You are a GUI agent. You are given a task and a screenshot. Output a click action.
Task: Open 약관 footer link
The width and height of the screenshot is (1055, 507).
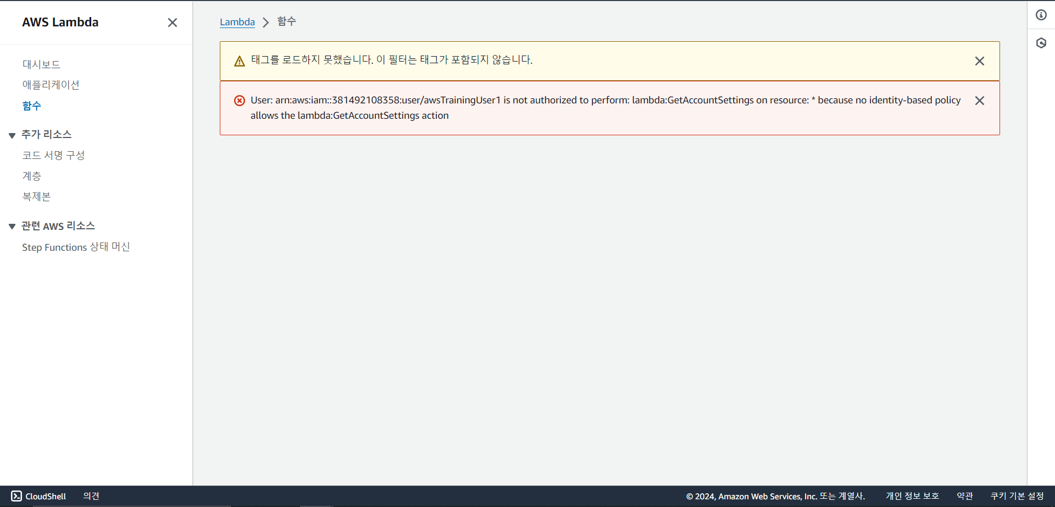964,496
